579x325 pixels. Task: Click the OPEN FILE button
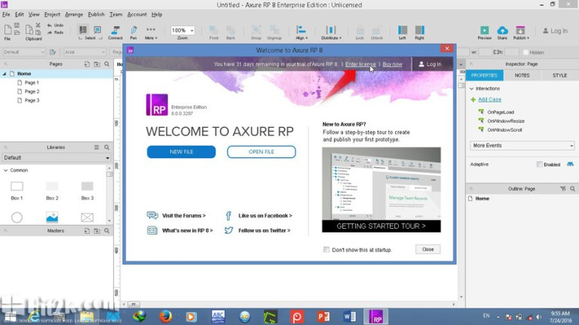coord(262,152)
